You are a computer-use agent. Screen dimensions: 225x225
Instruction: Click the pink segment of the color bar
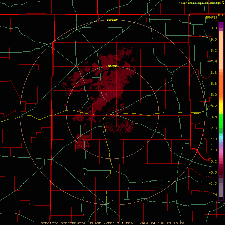click(221, 151)
